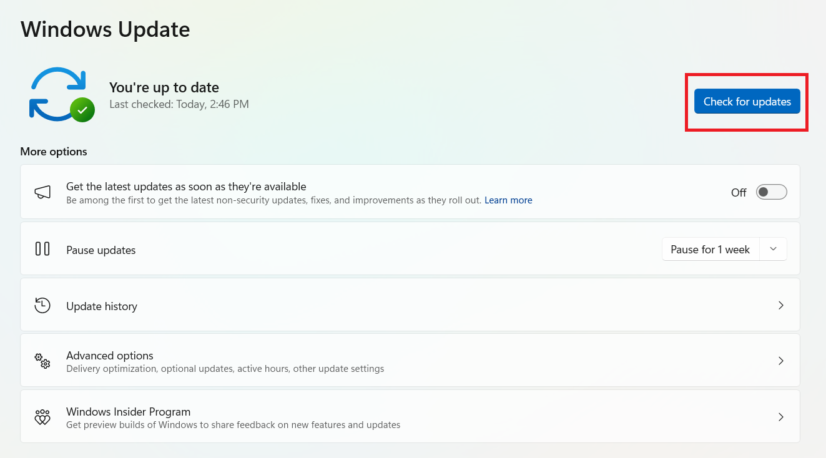
Task: Click the green checkmark status icon
Action: pyautogui.click(x=82, y=110)
